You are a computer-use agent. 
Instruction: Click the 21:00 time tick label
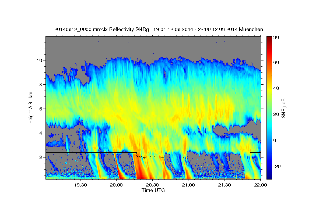(x=188, y=185)
